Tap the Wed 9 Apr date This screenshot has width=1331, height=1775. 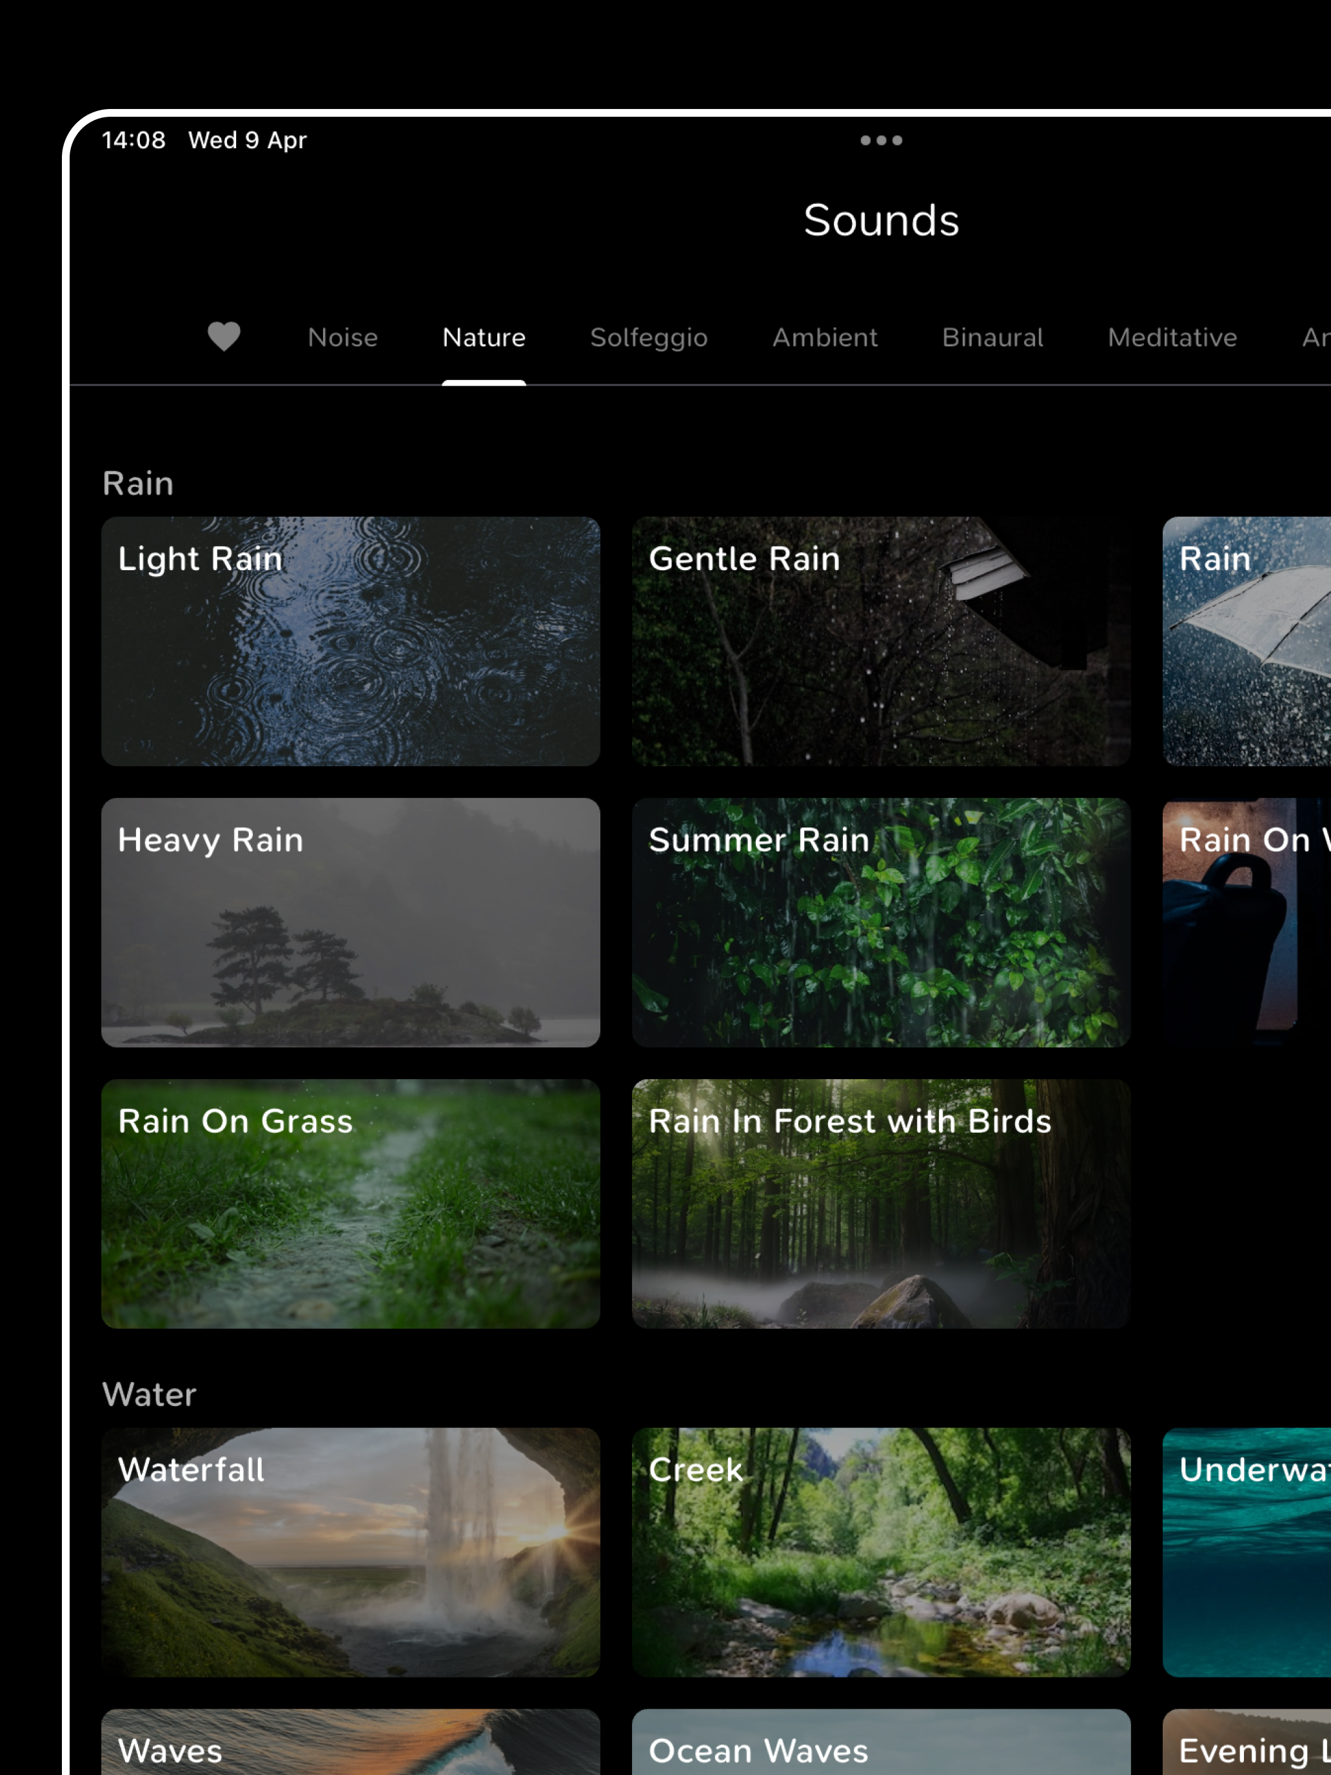point(247,141)
